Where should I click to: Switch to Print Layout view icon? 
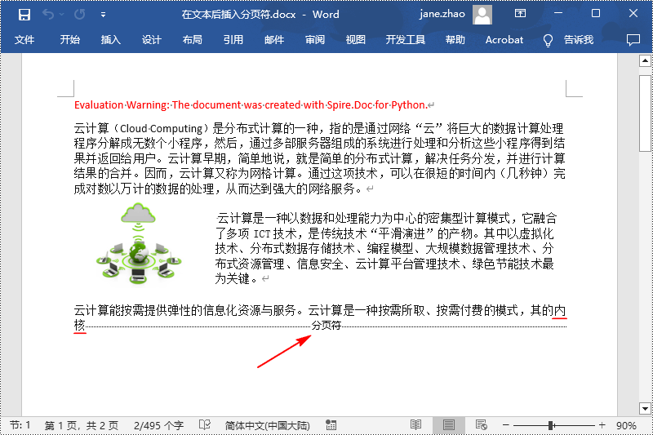click(x=448, y=424)
